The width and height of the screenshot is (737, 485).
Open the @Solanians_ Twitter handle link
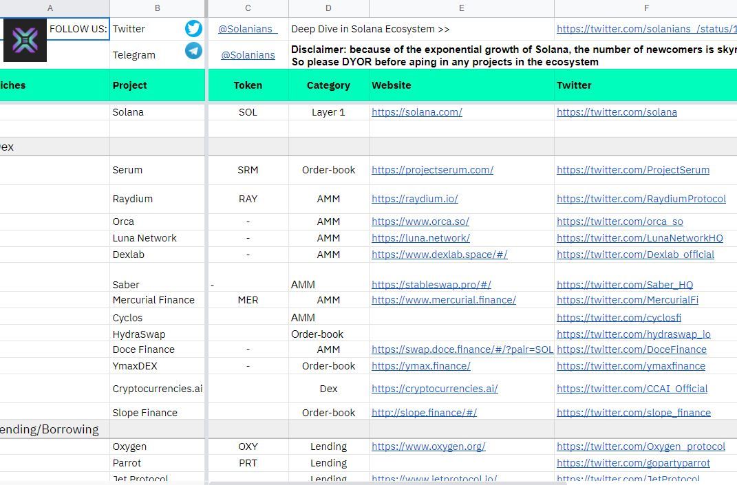pyautogui.click(x=248, y=29)
